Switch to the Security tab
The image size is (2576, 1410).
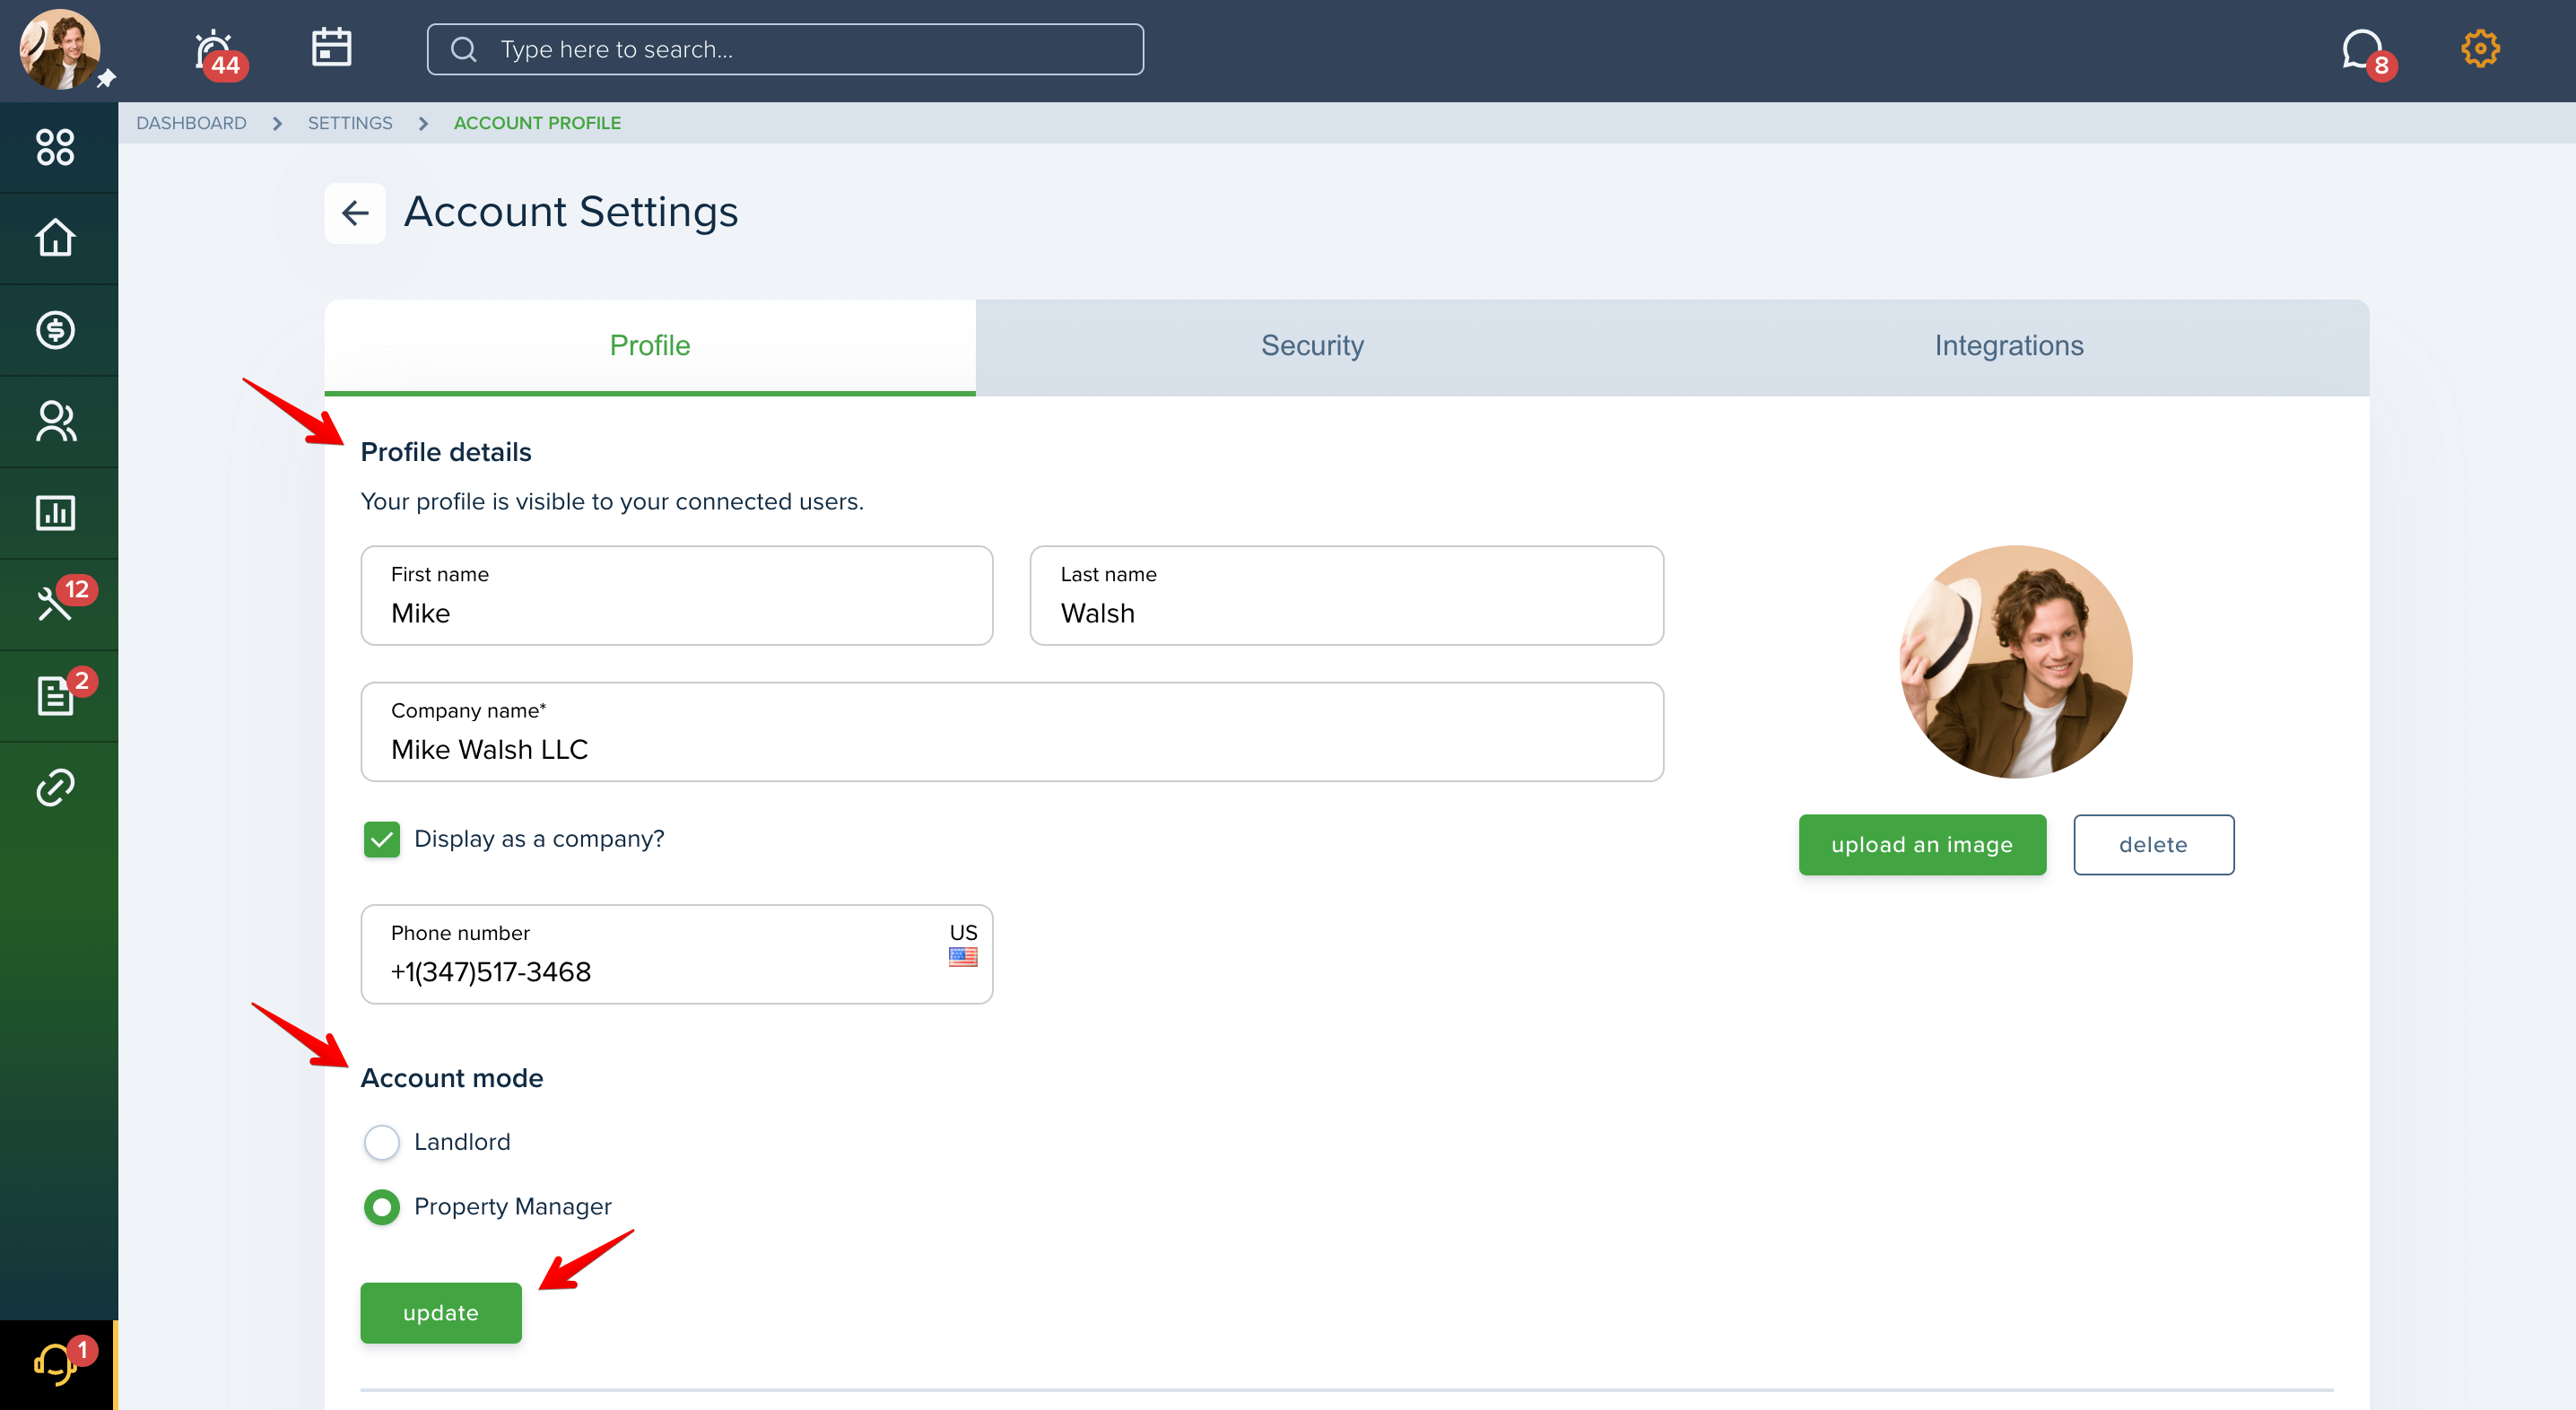pyautogui.click(x=1312, y=347)
